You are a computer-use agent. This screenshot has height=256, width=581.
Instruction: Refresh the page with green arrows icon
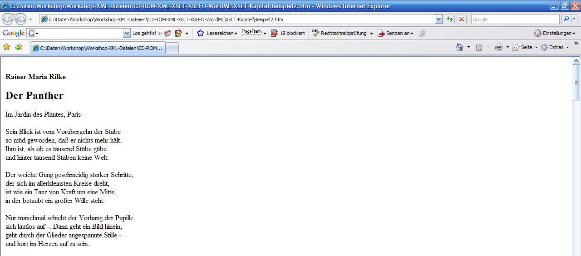tap(450, 20)
